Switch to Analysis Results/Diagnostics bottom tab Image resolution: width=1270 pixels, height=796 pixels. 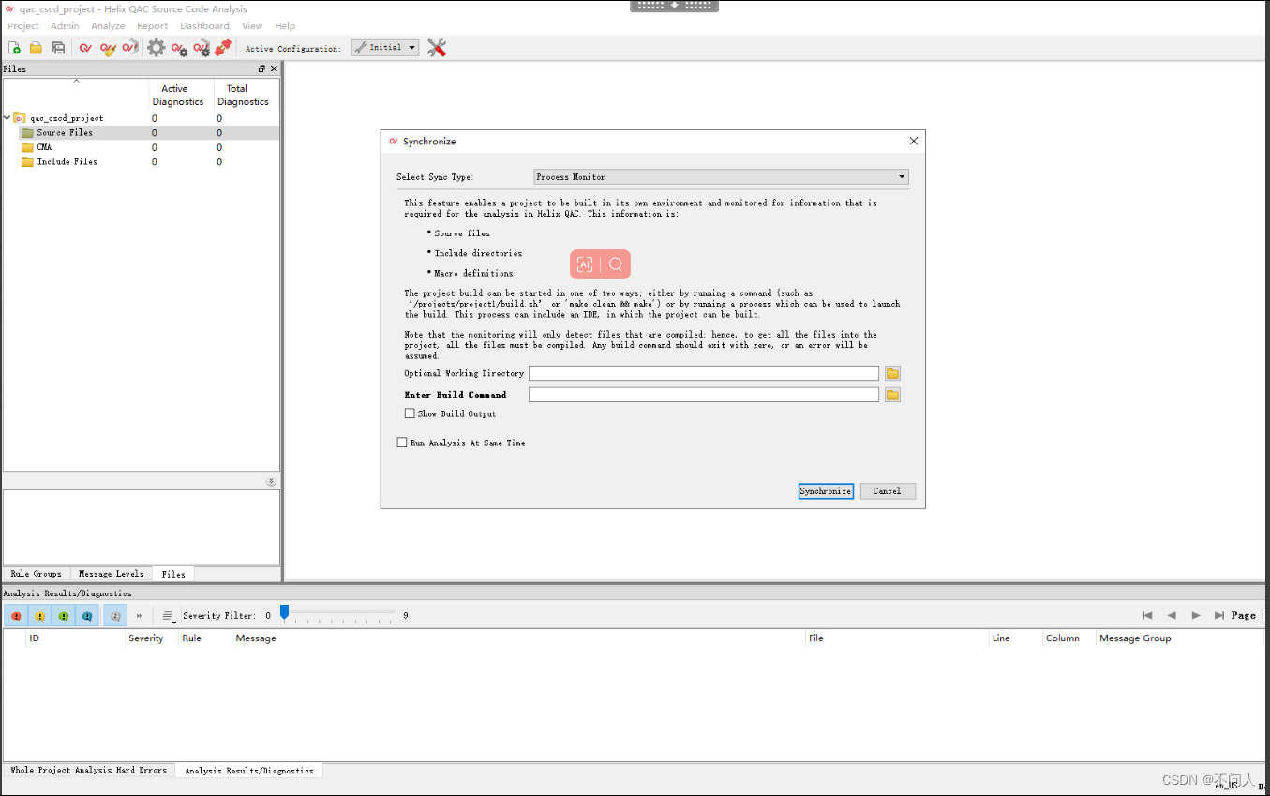click(x=249, y=771)
